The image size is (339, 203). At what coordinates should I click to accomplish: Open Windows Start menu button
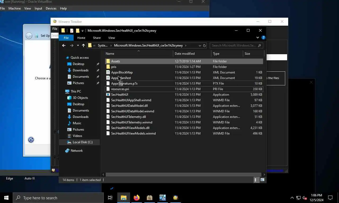(x=6, y=198)
